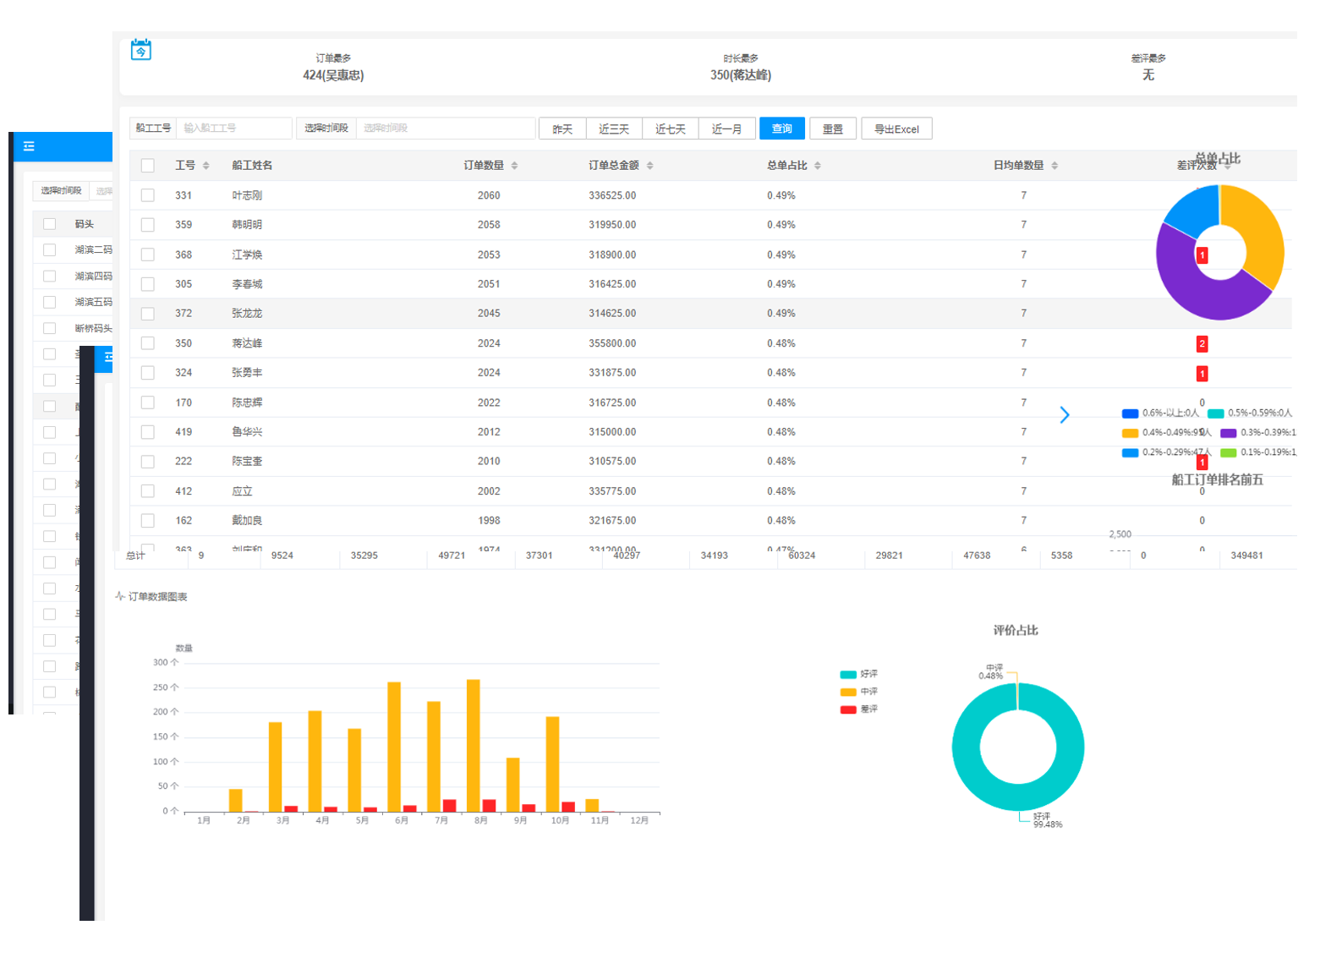Tick 湖滨二码 checkbox in the back window

pyautogui.click(x=49, y=249)
